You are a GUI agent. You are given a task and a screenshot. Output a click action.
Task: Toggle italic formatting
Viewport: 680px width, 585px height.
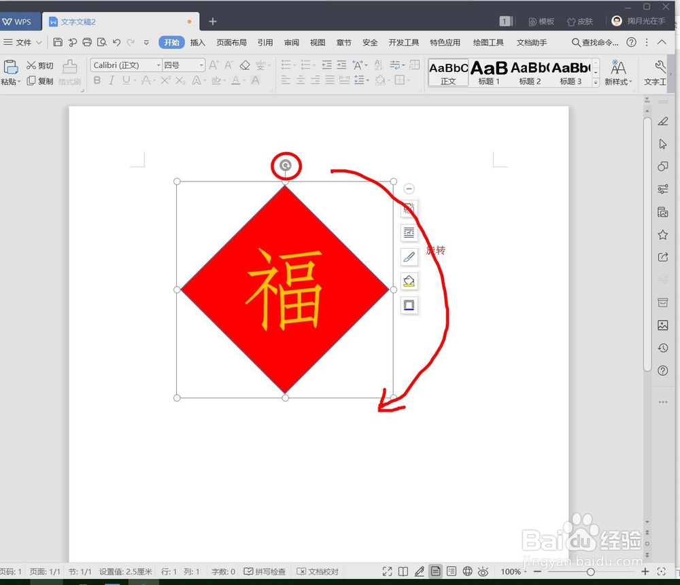point(111,81)
